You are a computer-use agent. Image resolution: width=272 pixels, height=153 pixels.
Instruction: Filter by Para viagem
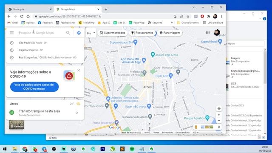point(170,33)
